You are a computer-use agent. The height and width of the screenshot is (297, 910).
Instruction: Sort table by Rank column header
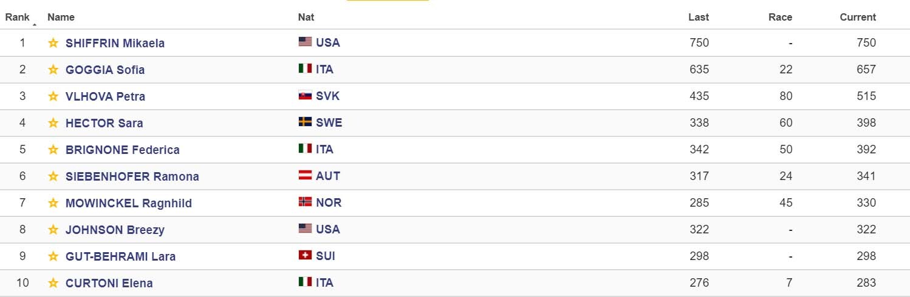pyautogui.click(x=18, y=17)
